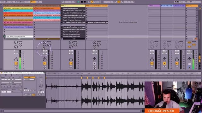Open the Groove None chooser
The image size is (202, 113).
[16, 92]
